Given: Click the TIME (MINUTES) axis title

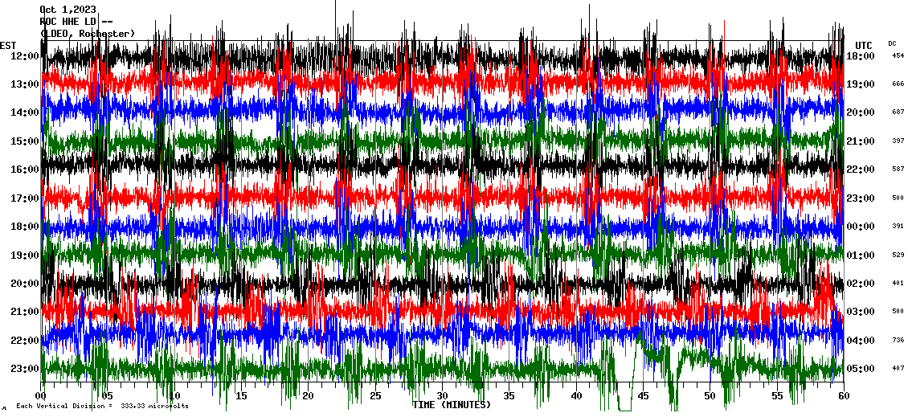Looking at the screenshot, I should click(x=451, y=405).
